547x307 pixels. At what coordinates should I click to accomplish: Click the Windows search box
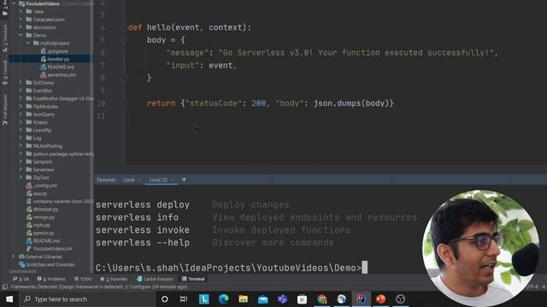tap(86, 299)
